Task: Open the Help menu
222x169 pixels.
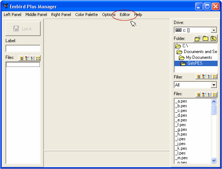Action: [x=138, y=15]
